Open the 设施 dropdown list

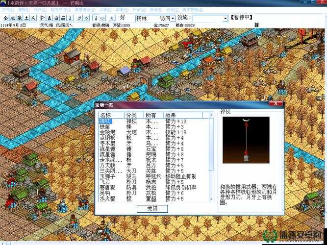point(225,19)
